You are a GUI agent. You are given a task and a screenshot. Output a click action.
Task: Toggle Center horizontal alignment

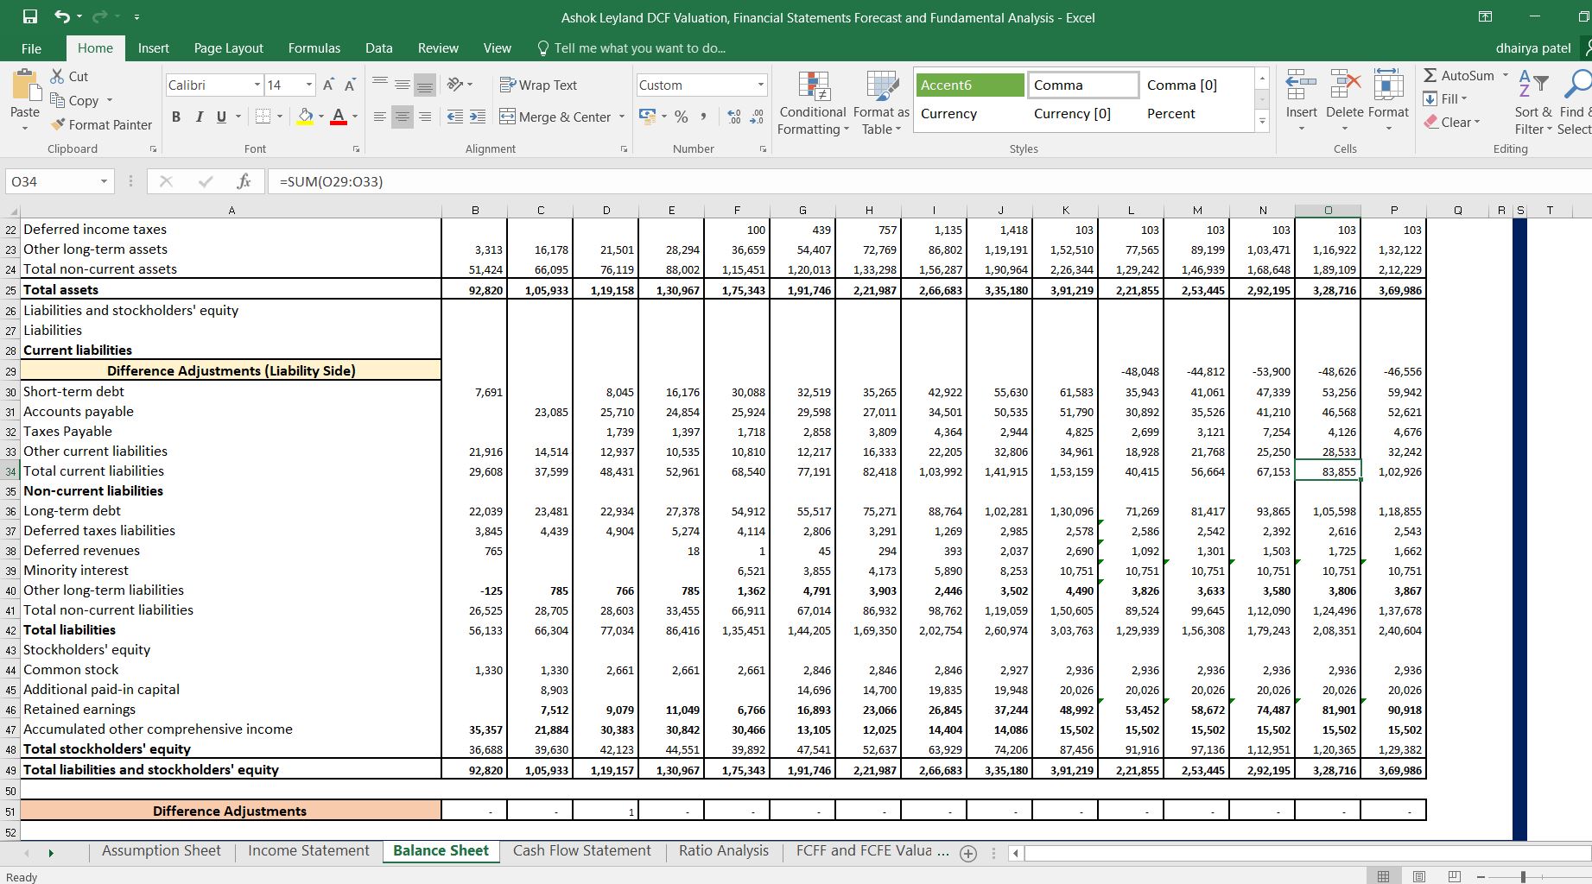(x=403, y=117)
